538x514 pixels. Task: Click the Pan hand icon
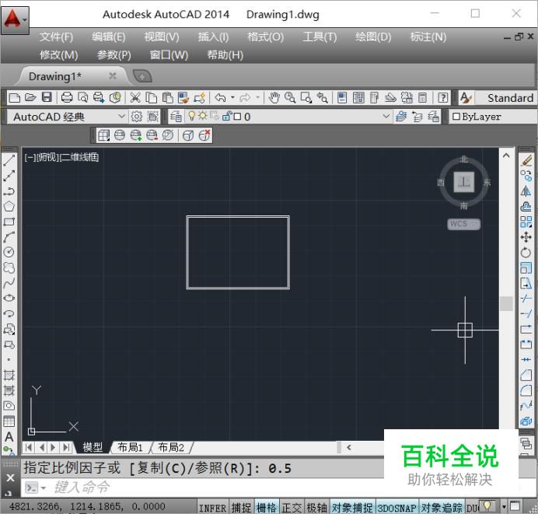274,98
